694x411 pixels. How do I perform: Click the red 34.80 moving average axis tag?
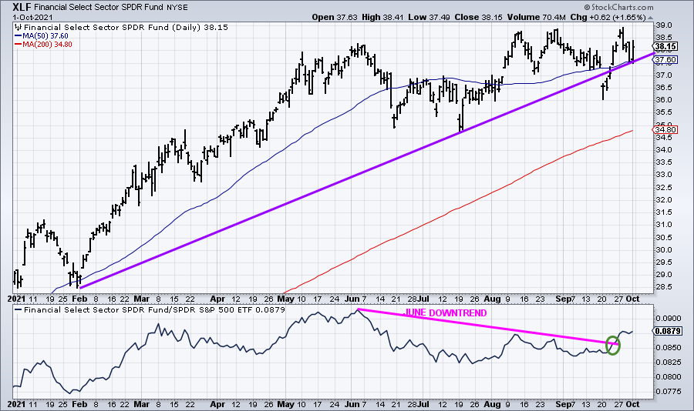(665, 129)
